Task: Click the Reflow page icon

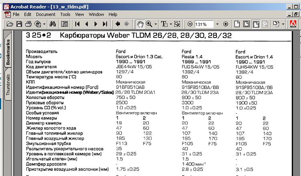Action: tap(265, 24)
